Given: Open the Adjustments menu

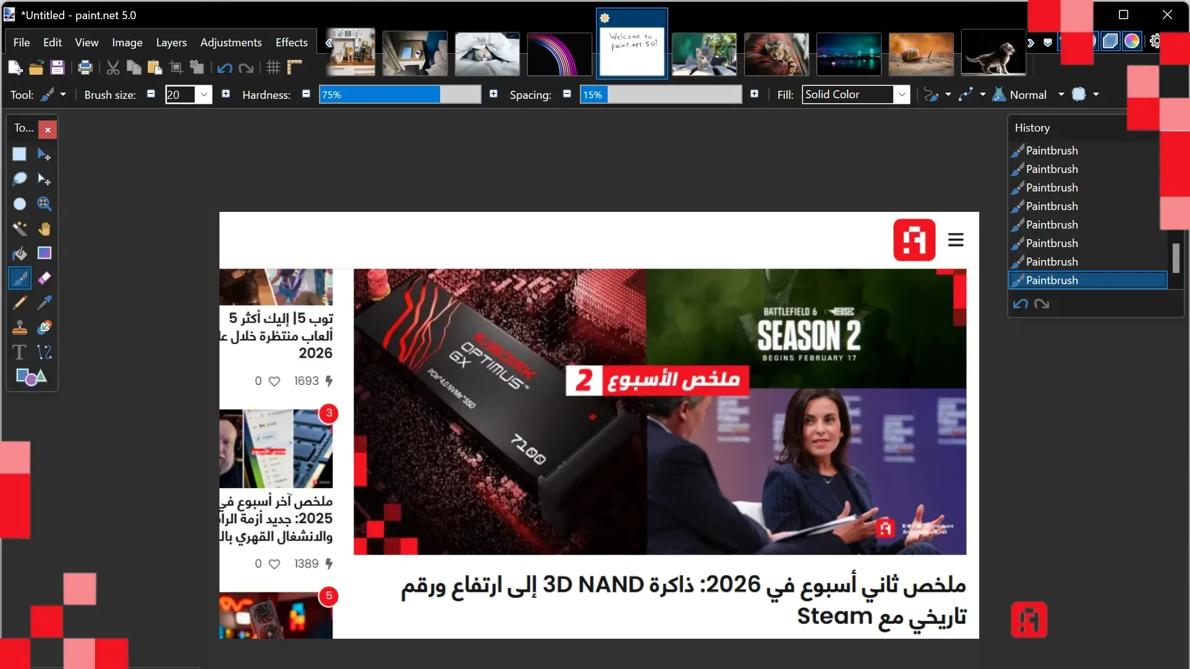Looking at the screenshot, I should (231, 42).
